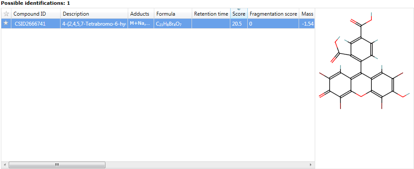Select the CSID2666741 compound ID cell
The width and height of the screenshot is (414, 169).
(x=36, y=24)
